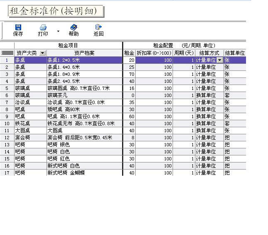
Task: Select cell 条桌2.4*0.5米
Action: pos(85,81)
